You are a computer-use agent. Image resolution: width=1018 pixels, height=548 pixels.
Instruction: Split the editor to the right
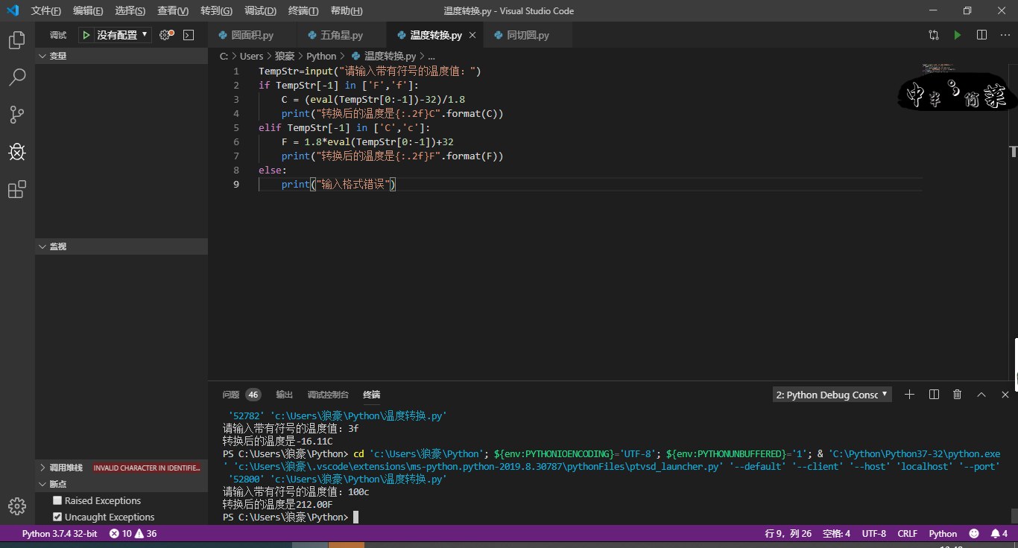pos(981,35)
